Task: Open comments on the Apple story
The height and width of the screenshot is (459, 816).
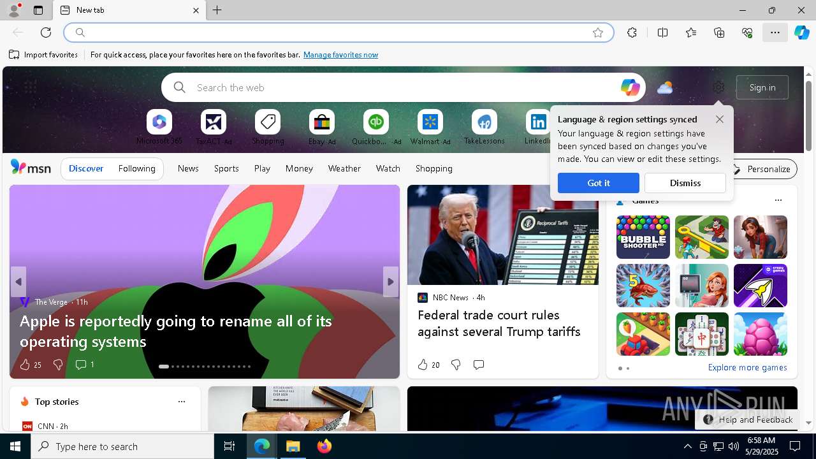Action: pos(85,365)
